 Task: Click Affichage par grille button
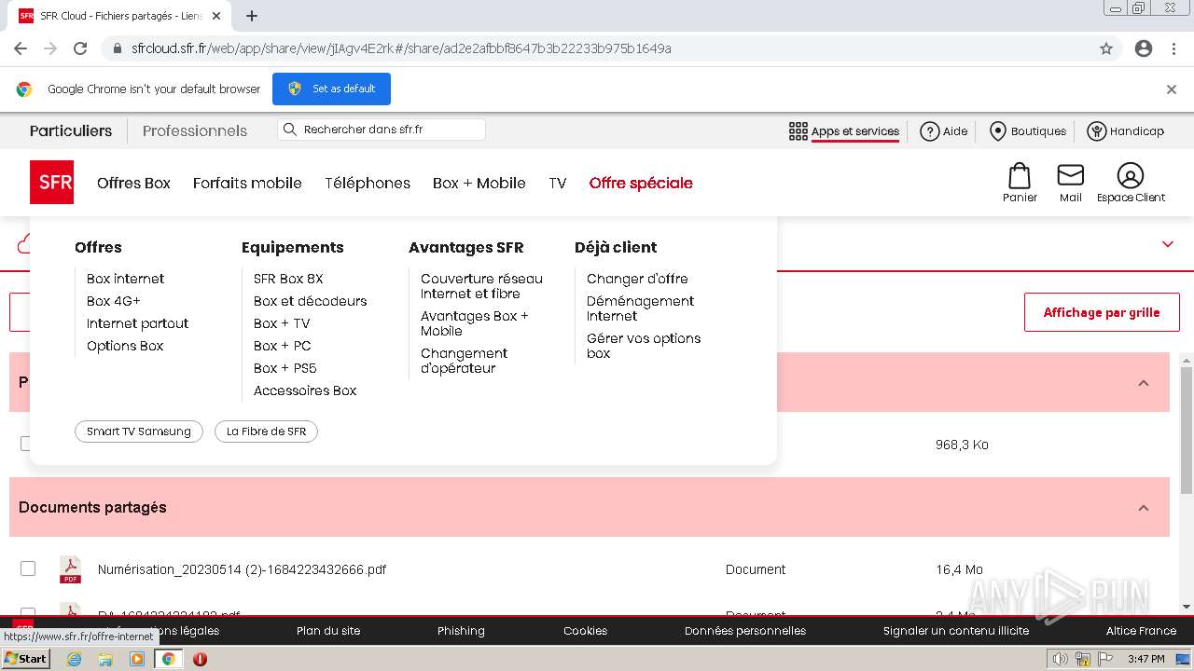(1102, 312)
